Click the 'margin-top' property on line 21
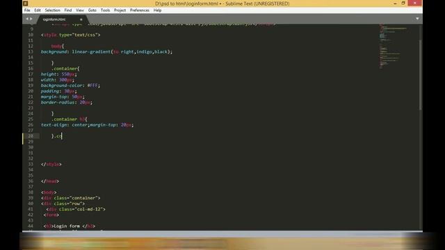This screenshot has width=445, height=250. (54, 97)
